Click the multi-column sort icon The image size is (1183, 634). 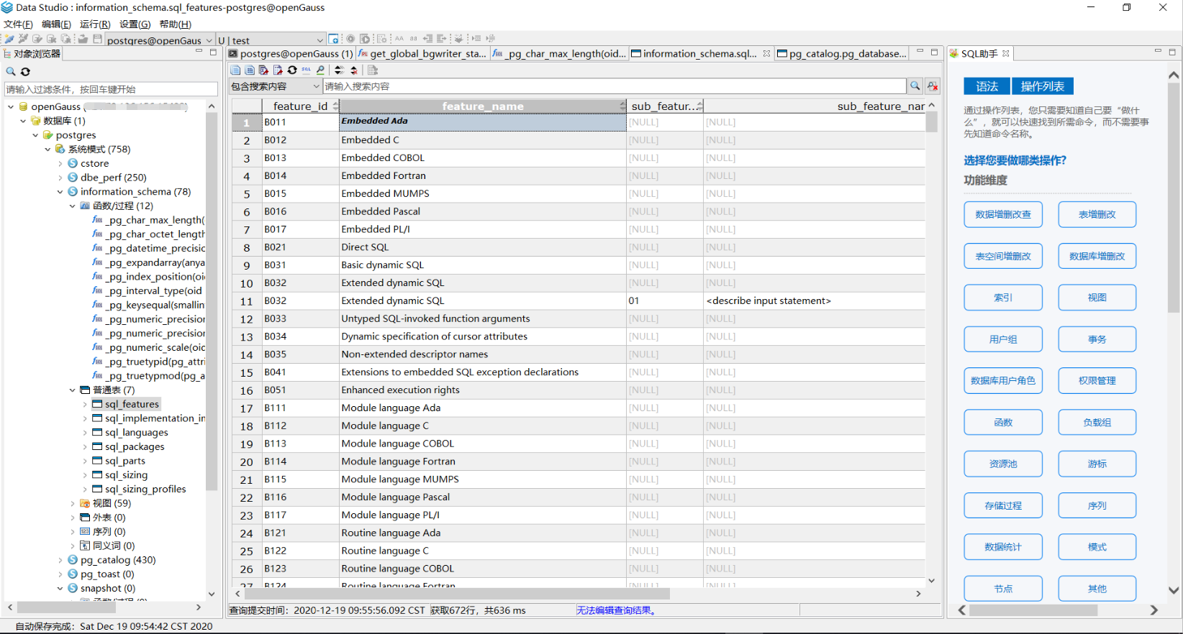(x=339, y=70)
